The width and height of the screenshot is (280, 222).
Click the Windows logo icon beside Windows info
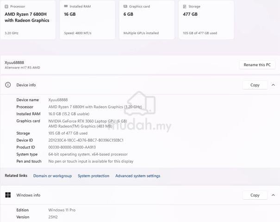pos(8,195)
